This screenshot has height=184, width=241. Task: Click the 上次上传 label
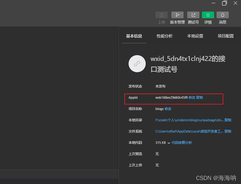[x=135, y=165]
